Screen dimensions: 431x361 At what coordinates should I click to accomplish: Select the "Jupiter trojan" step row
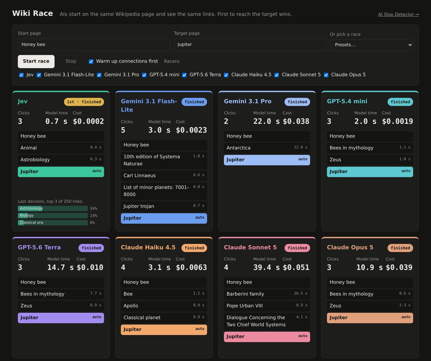pyautogui.click(x=164, y=206)
